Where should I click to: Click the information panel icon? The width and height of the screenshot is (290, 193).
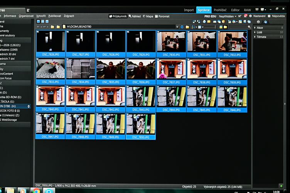click(x=258, y=22)
